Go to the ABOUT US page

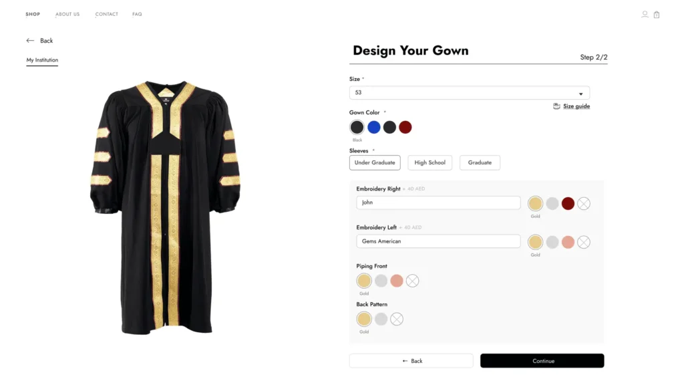tap(67, 14)
